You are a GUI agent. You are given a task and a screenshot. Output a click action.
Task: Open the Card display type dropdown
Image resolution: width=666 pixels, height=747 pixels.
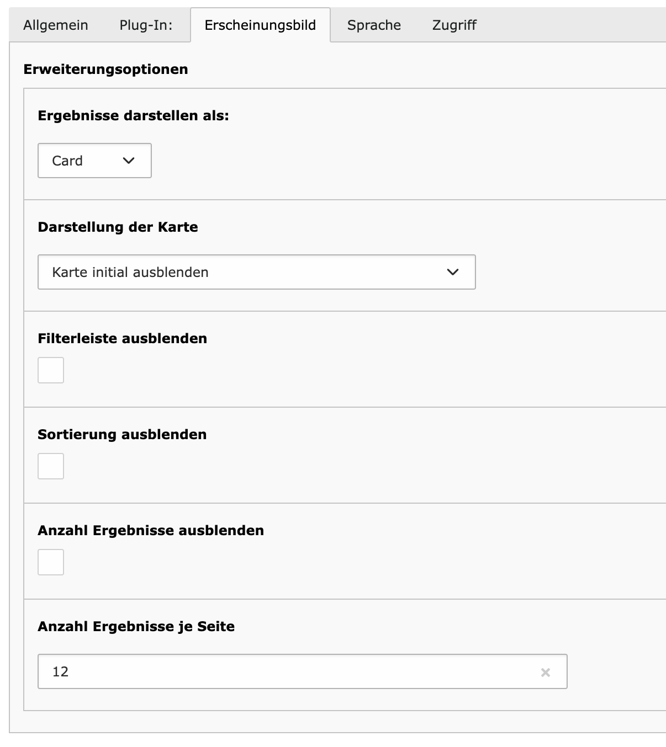[94, 161]
